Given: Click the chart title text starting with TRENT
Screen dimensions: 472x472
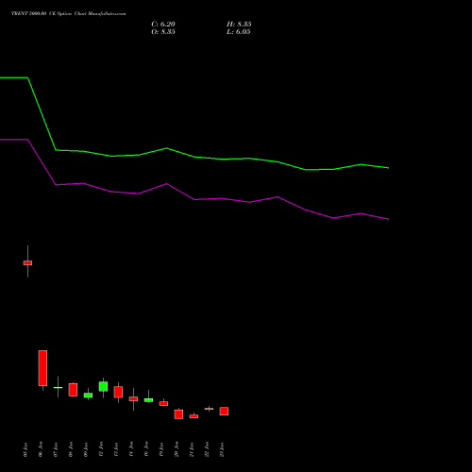Looking at the screenshot, I should (x=69, y=13).
